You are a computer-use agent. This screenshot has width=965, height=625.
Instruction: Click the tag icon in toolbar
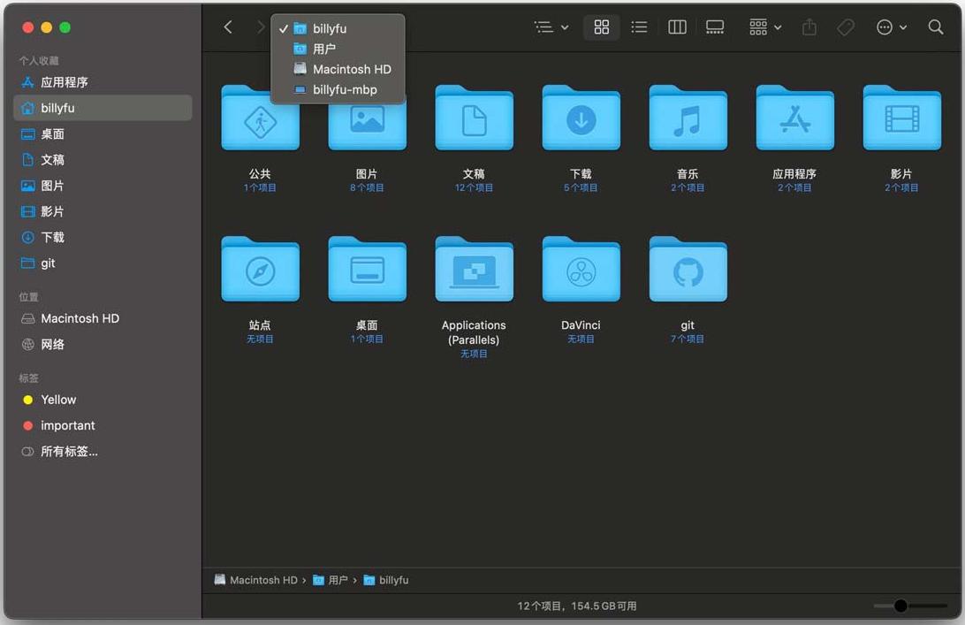click(x=846, y=27)
